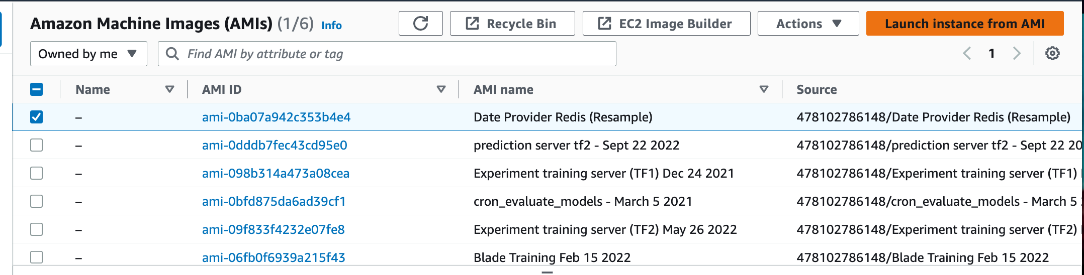Go to previous page arrow
1084x275 pixels.
click(x=967, y=54)
